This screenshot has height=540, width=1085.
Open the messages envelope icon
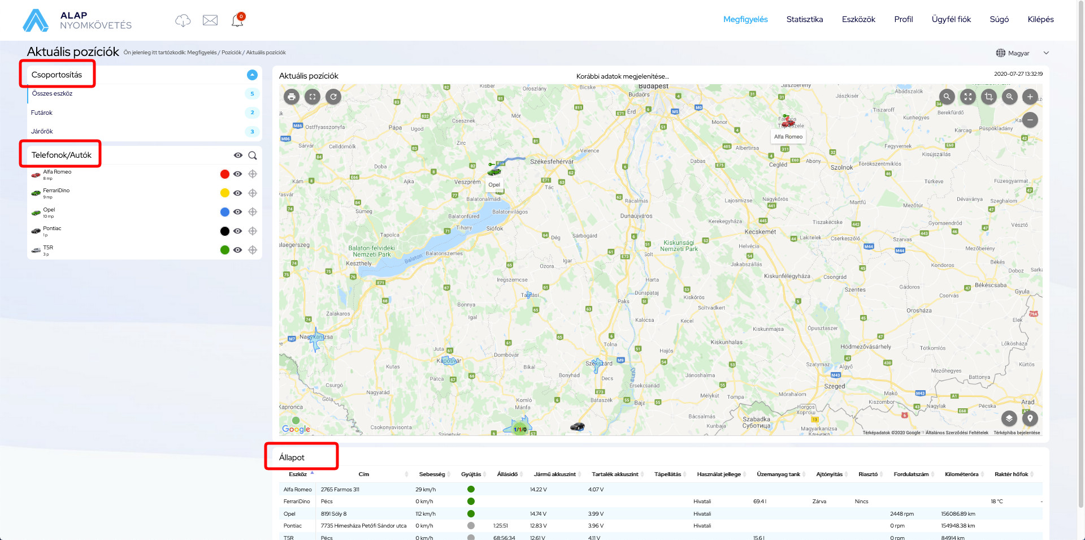(x=210, y=20)
